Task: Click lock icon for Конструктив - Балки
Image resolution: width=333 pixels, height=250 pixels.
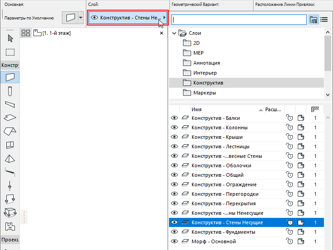Action: [x=290, y=118]
